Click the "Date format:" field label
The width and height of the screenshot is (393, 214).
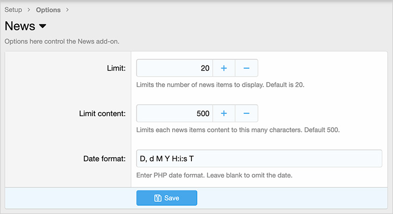click(x=104, y=159)
